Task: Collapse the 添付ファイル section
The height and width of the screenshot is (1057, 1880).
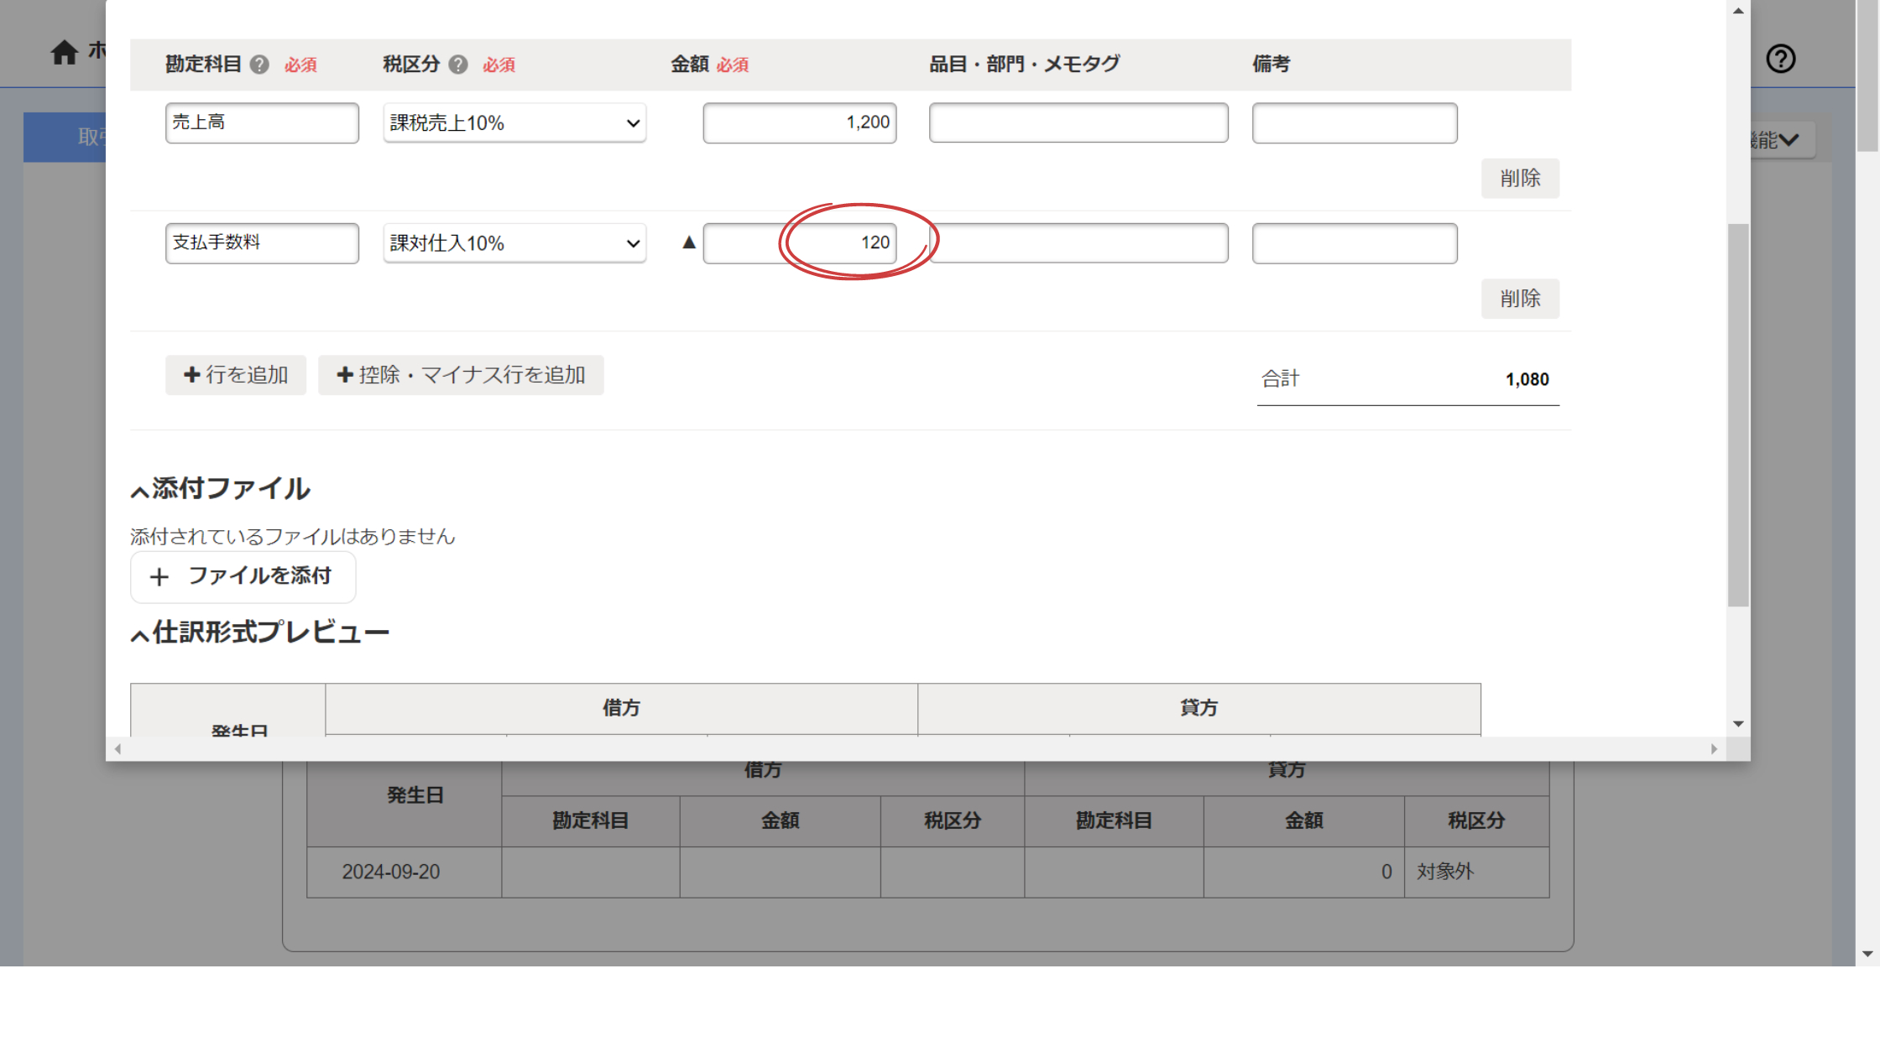Action: 140,491
